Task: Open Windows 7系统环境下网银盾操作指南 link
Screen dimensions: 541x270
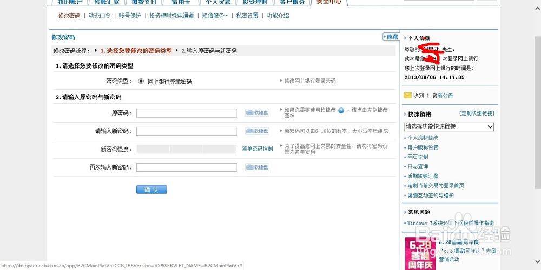Action: [x=451, y=223]
